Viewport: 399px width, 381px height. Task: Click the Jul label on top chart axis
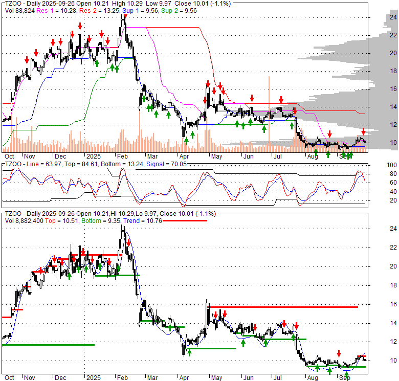[x=277, y=156]
